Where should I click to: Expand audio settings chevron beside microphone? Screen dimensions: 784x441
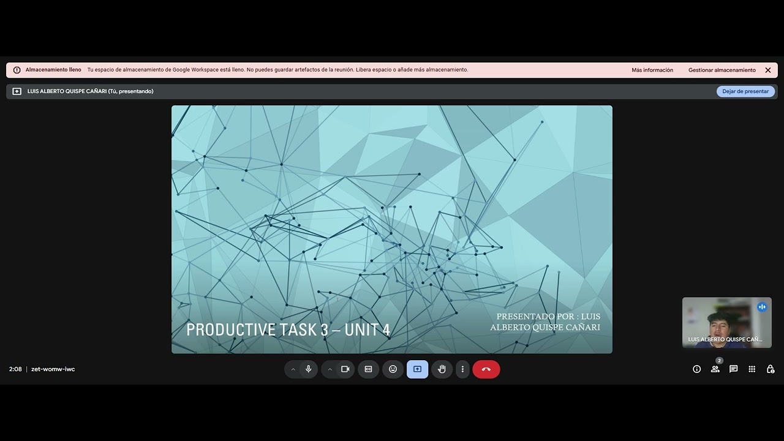click(293, 369)
